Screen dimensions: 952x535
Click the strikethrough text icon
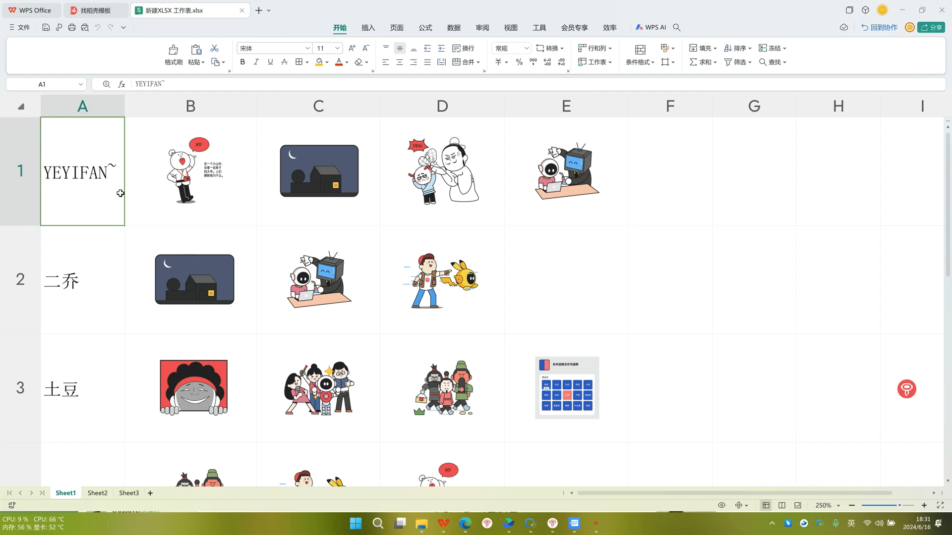284,62
